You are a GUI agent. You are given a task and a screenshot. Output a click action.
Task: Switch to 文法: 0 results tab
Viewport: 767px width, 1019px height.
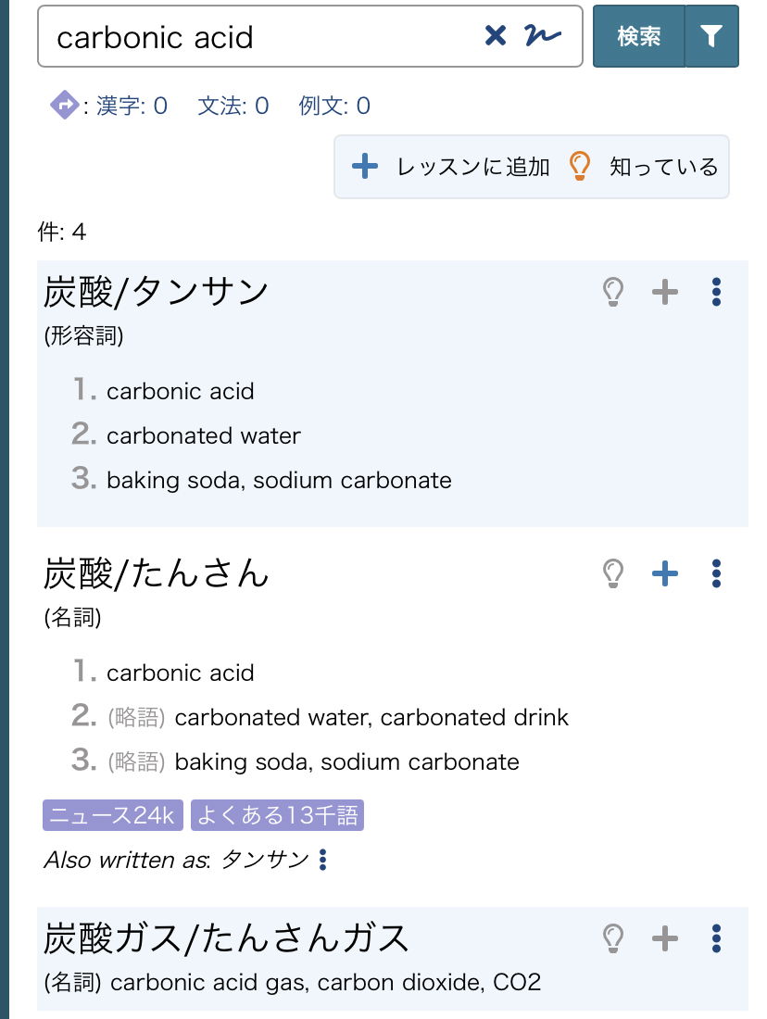click(x=233, y=106)
